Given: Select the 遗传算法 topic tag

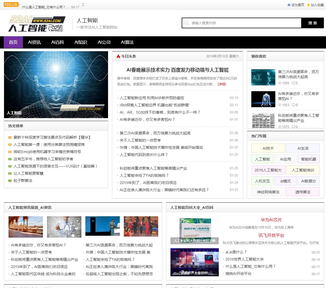Looking at the screenshot, I should (303, 192).
